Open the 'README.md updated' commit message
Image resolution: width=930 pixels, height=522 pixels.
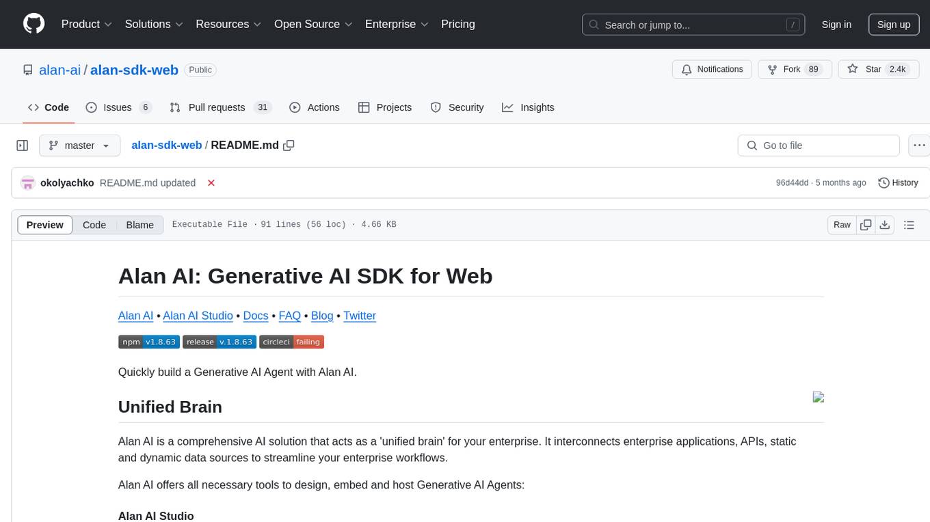pos(148,183)
